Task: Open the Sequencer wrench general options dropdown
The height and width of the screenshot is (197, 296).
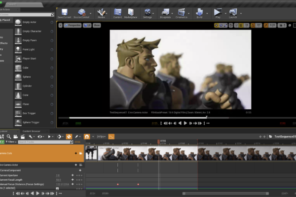Action: point(32,136)
